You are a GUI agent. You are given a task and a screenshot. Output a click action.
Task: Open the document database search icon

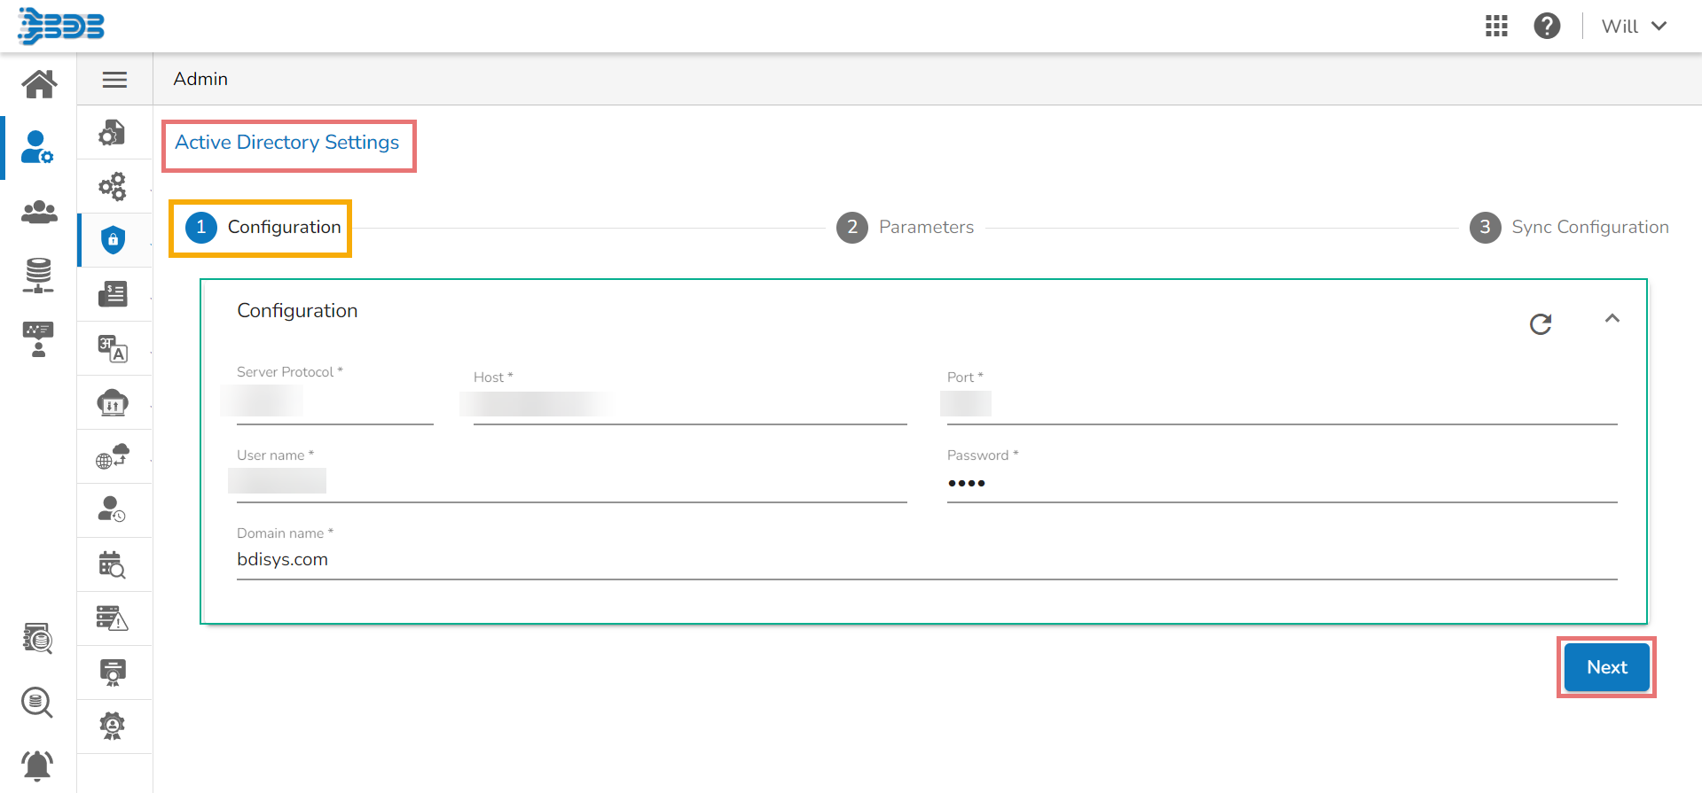coord(37,638)
